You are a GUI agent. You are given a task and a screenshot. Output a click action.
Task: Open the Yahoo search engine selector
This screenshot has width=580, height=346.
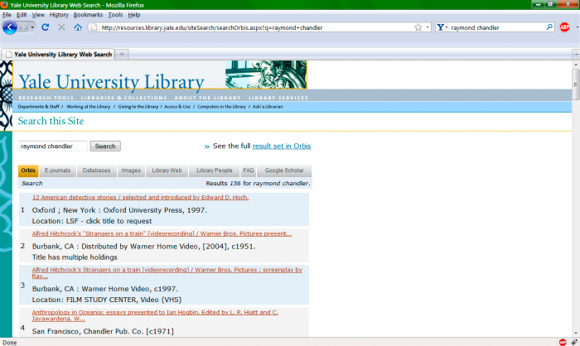coord(442,27)
